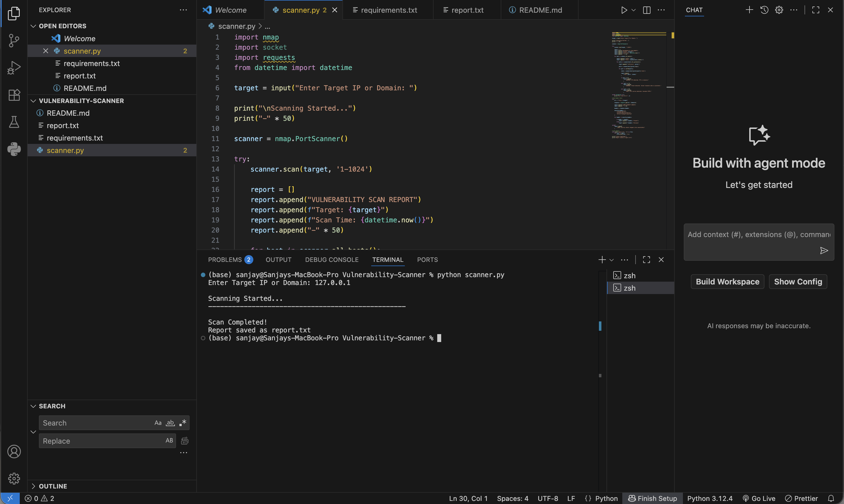
Task: Open run options dropdown arrow
Action: (634, 10)
